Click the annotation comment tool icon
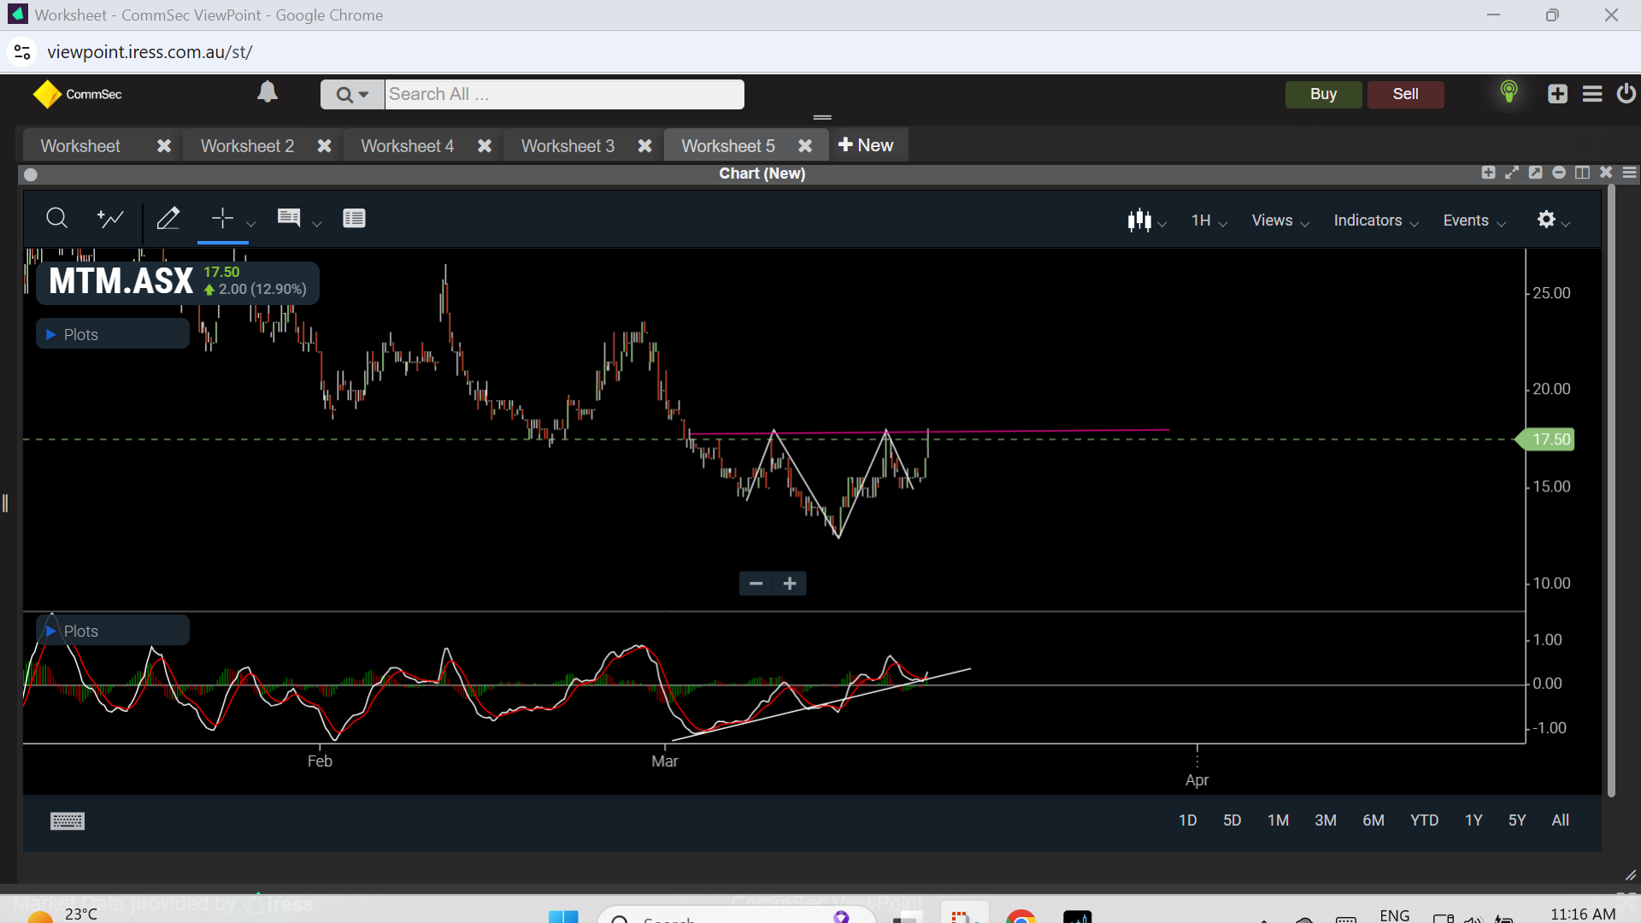 289,218
